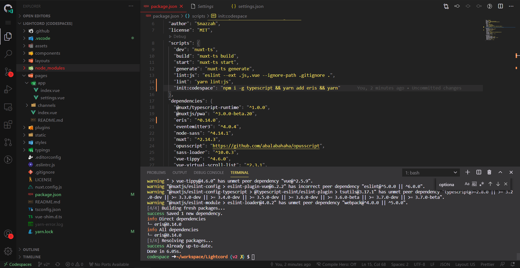This screenshot has width=520, height=268.
Task: Click open changes icon in editor toolbar
Action: coord(446,6)
